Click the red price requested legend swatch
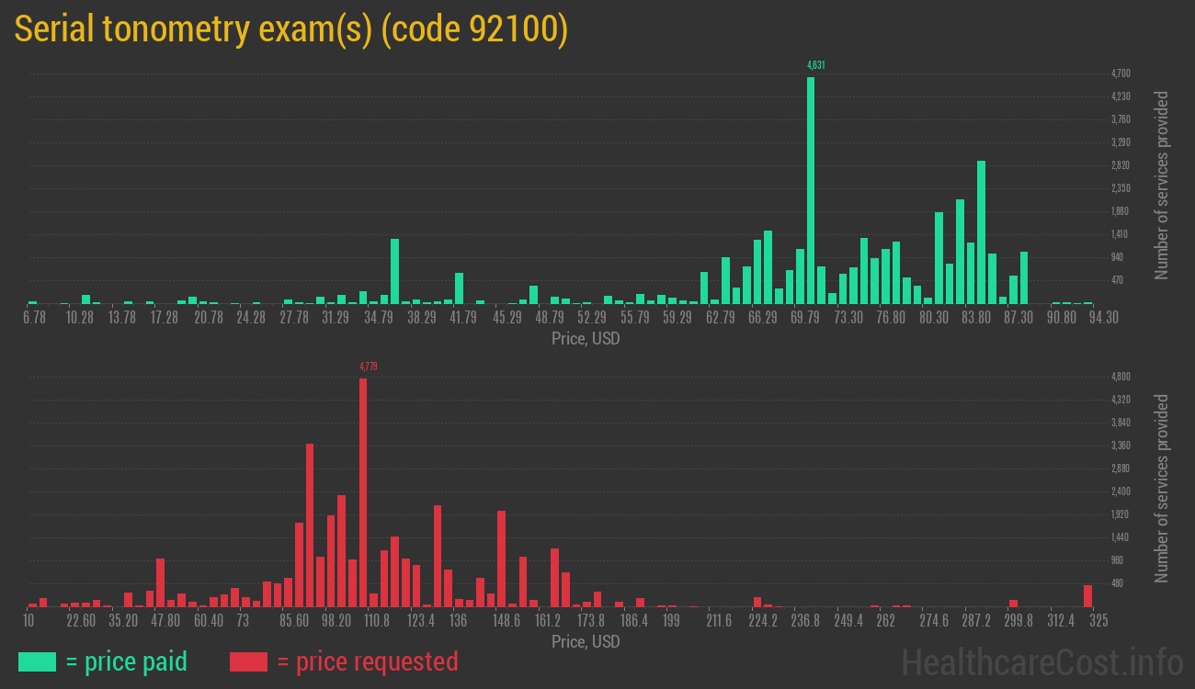 (x=248, y=661)
